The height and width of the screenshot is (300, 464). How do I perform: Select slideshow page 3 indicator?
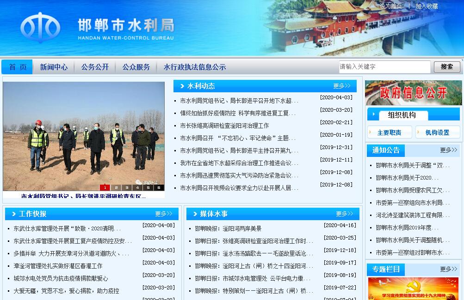(126, 188)
